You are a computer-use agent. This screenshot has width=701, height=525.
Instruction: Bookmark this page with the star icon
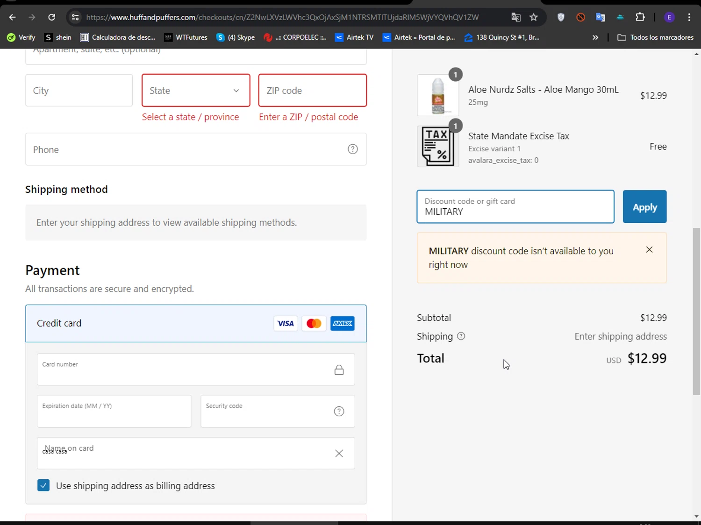click(534, 17)
